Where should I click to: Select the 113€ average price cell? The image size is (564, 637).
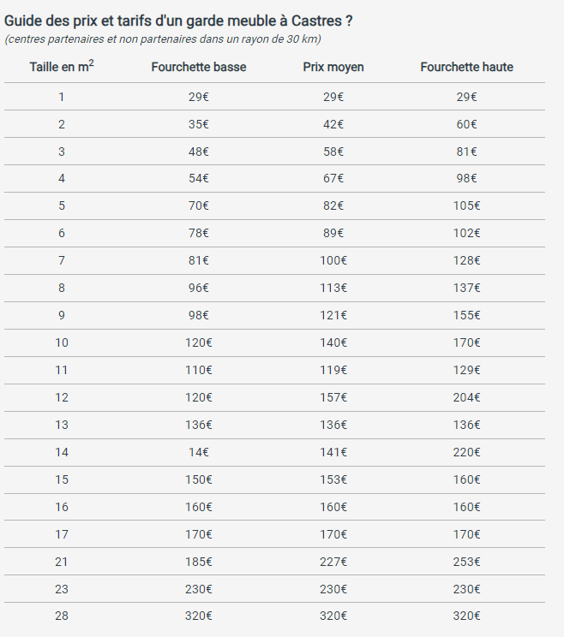[333, 288]
